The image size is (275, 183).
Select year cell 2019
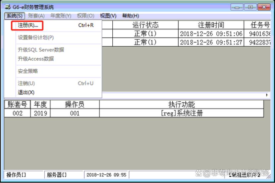click(x=40, y=113)
